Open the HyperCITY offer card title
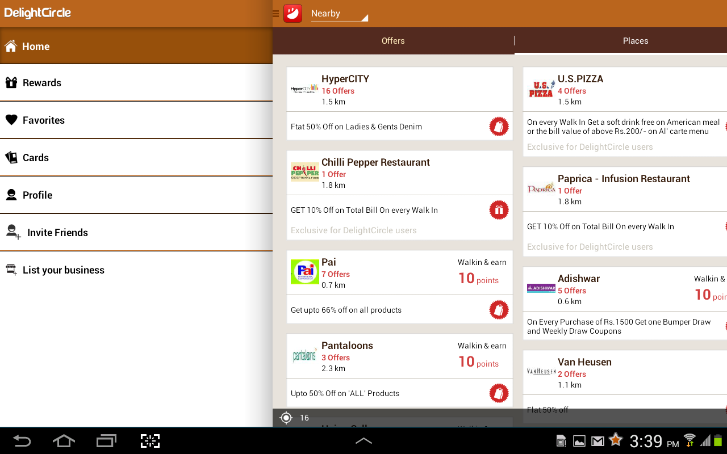727x454 pixels. click(345, 79)
